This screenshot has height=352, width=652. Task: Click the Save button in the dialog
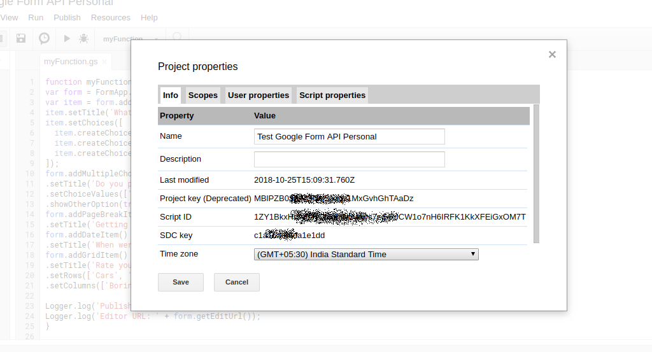[181, 282]
